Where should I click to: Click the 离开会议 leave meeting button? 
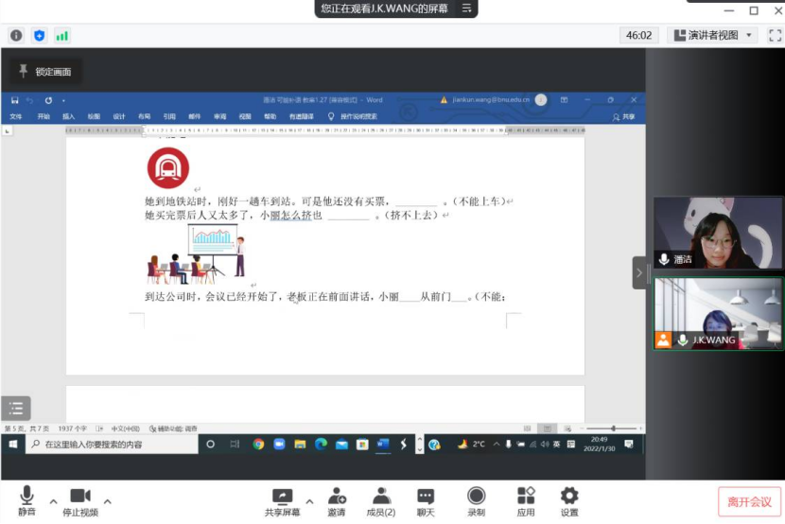pyautogui.click(x=749, y=501)
